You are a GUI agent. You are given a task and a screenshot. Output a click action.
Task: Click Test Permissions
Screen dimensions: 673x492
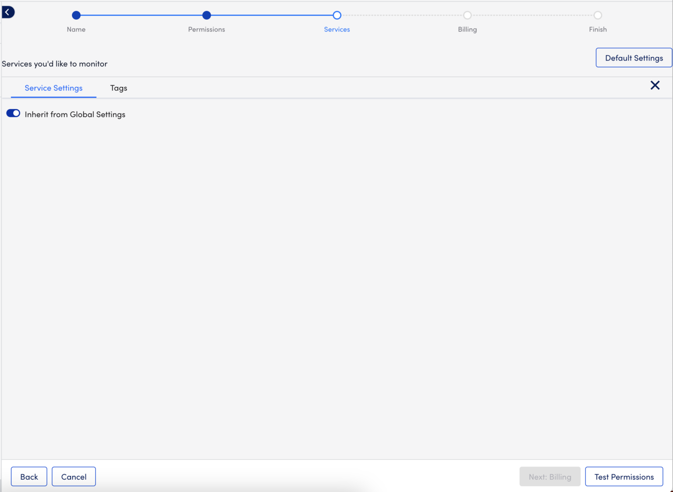pyautogui.click(x=624, y=477)
